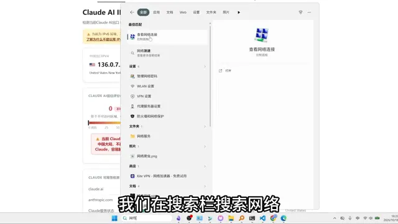The image size is (398, 224).
Task: Open 防火墙和网络保护 result
Action: pos(167,116)
